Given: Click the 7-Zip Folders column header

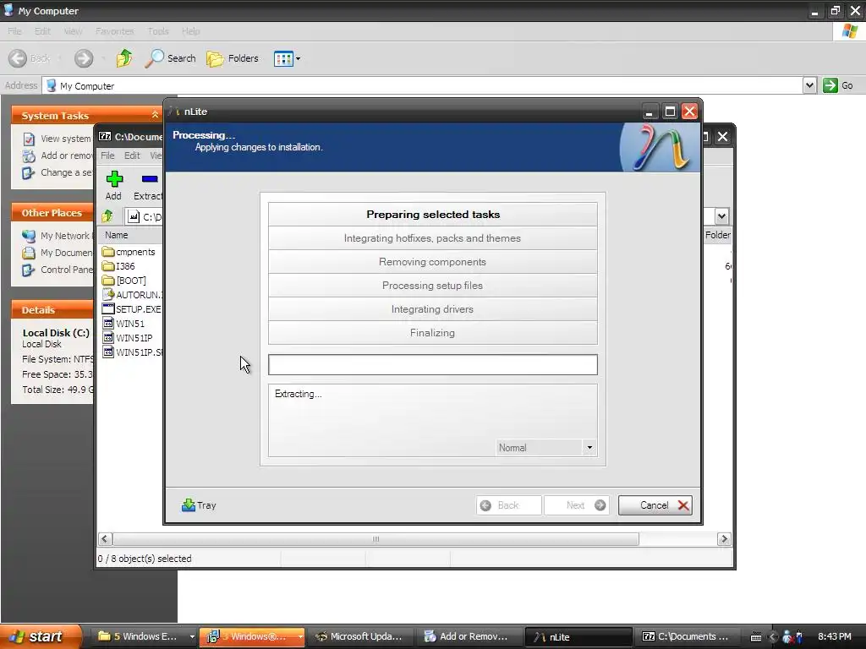Looking at the screenshot, I should pyautogui.click(x=717, y=235).
